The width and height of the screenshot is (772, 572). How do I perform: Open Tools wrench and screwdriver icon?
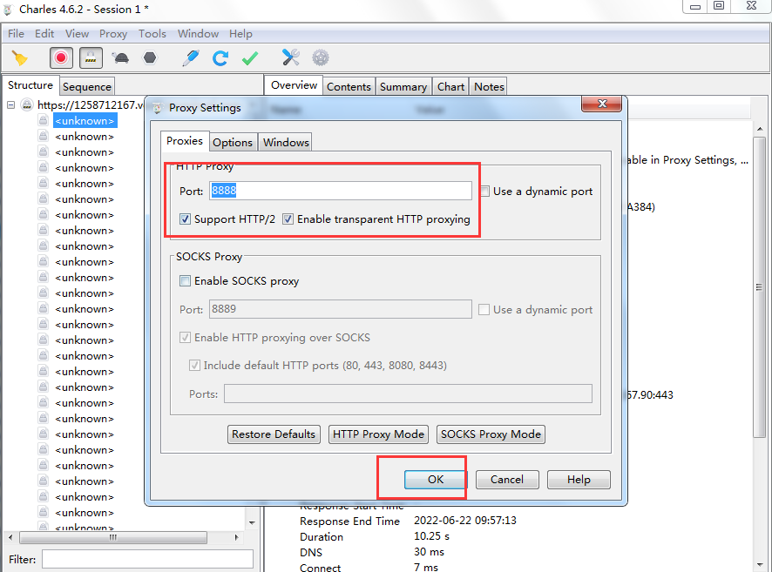[290, 57]
